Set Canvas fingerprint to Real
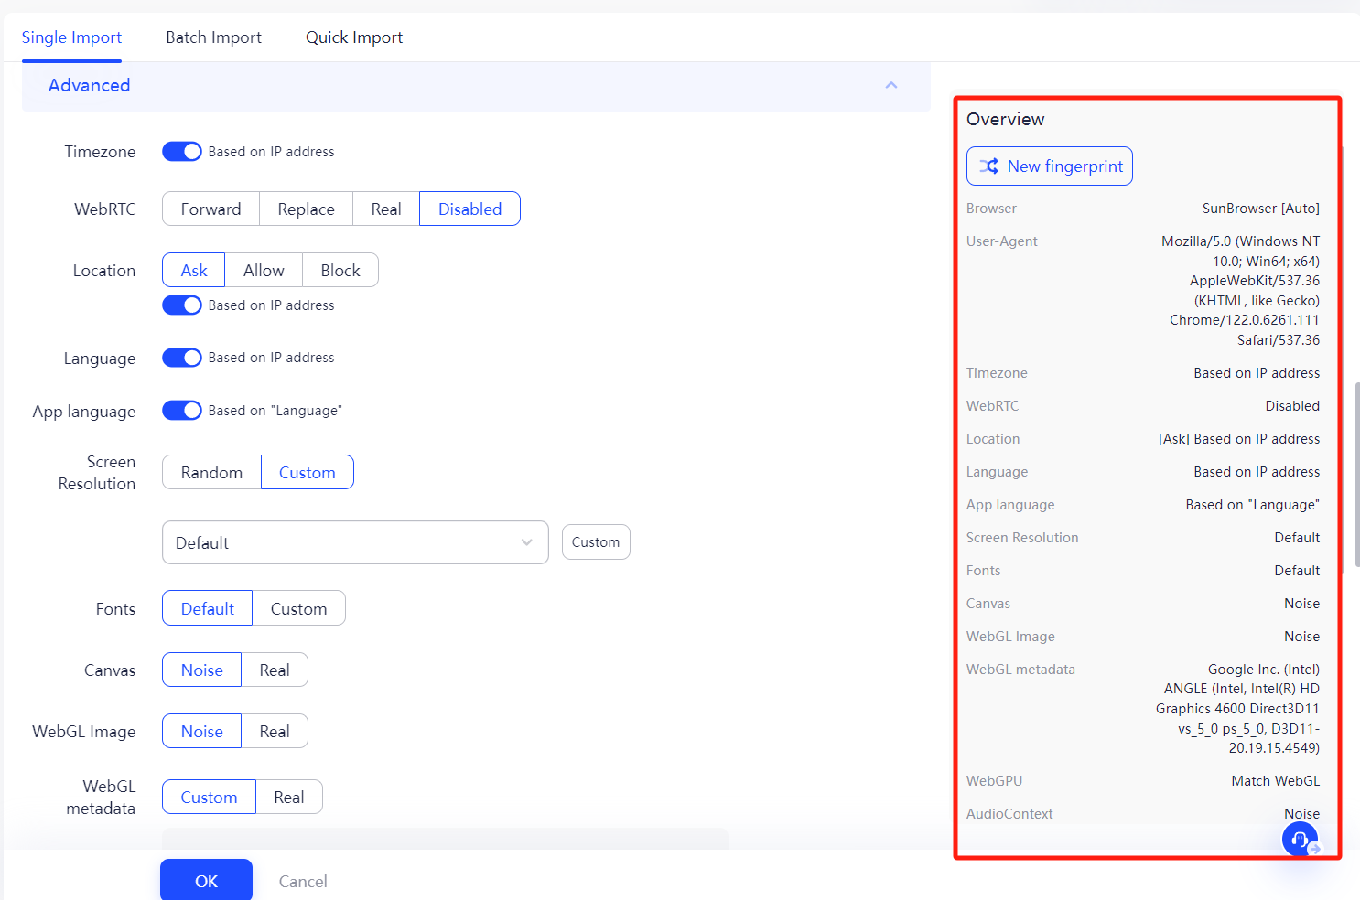The image size is (1360, 900). (274, 670)
